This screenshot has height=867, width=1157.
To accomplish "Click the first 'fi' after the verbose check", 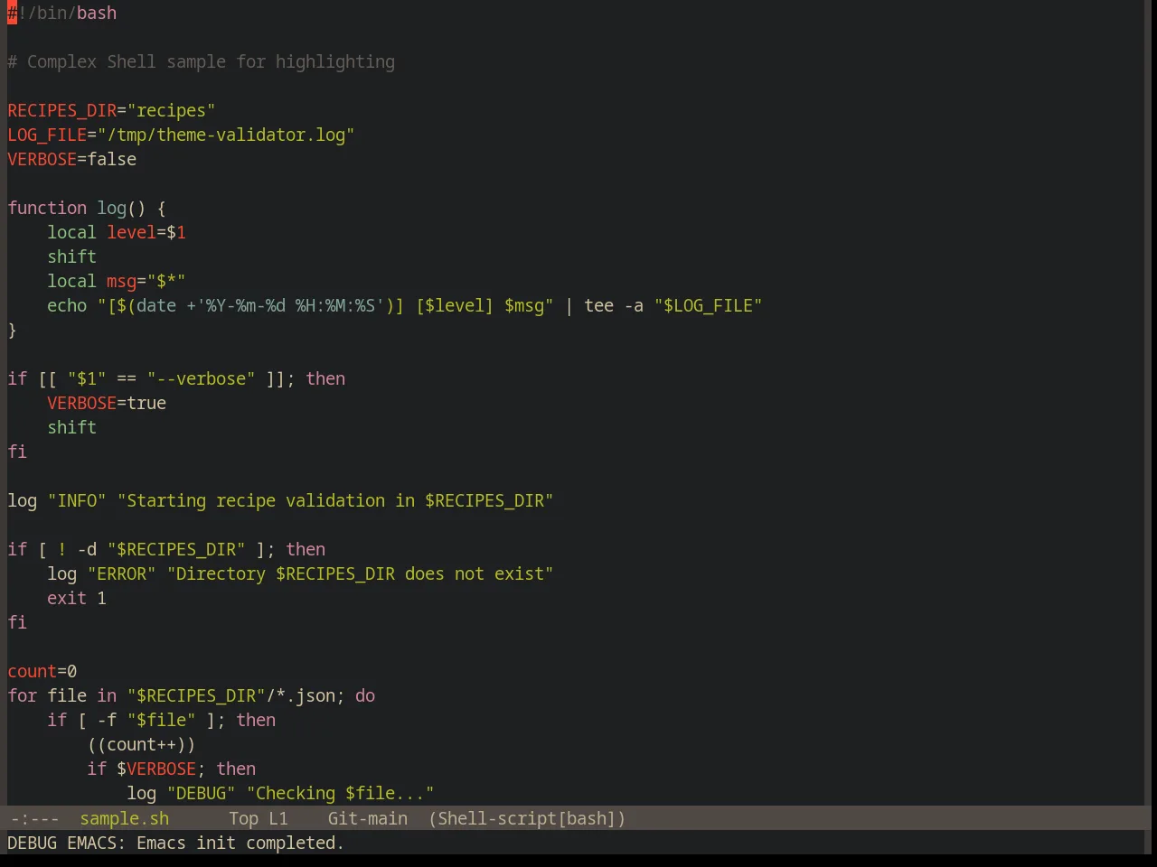I will click(x=17, y=452).
